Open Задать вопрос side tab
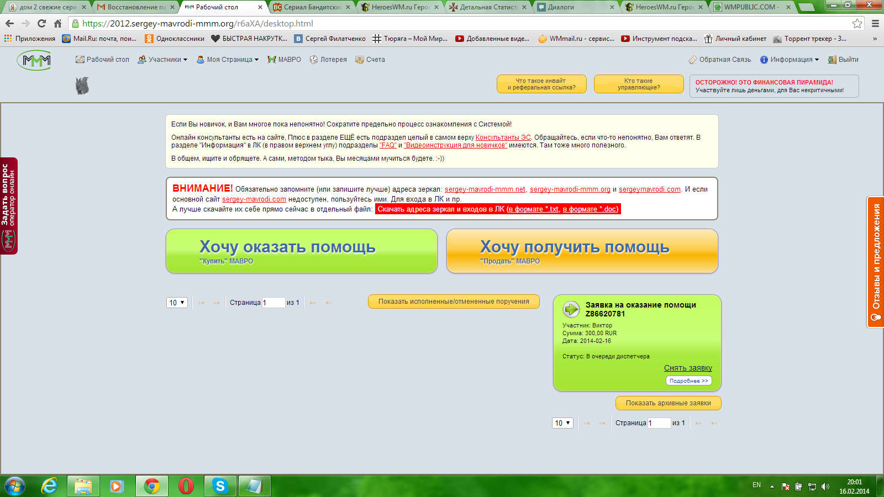This screenshot has height=497, width=884. tap(9, 206)
